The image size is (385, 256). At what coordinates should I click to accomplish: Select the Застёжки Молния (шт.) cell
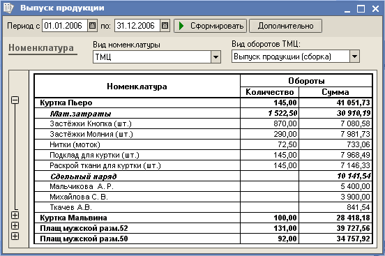pos(137,134)
